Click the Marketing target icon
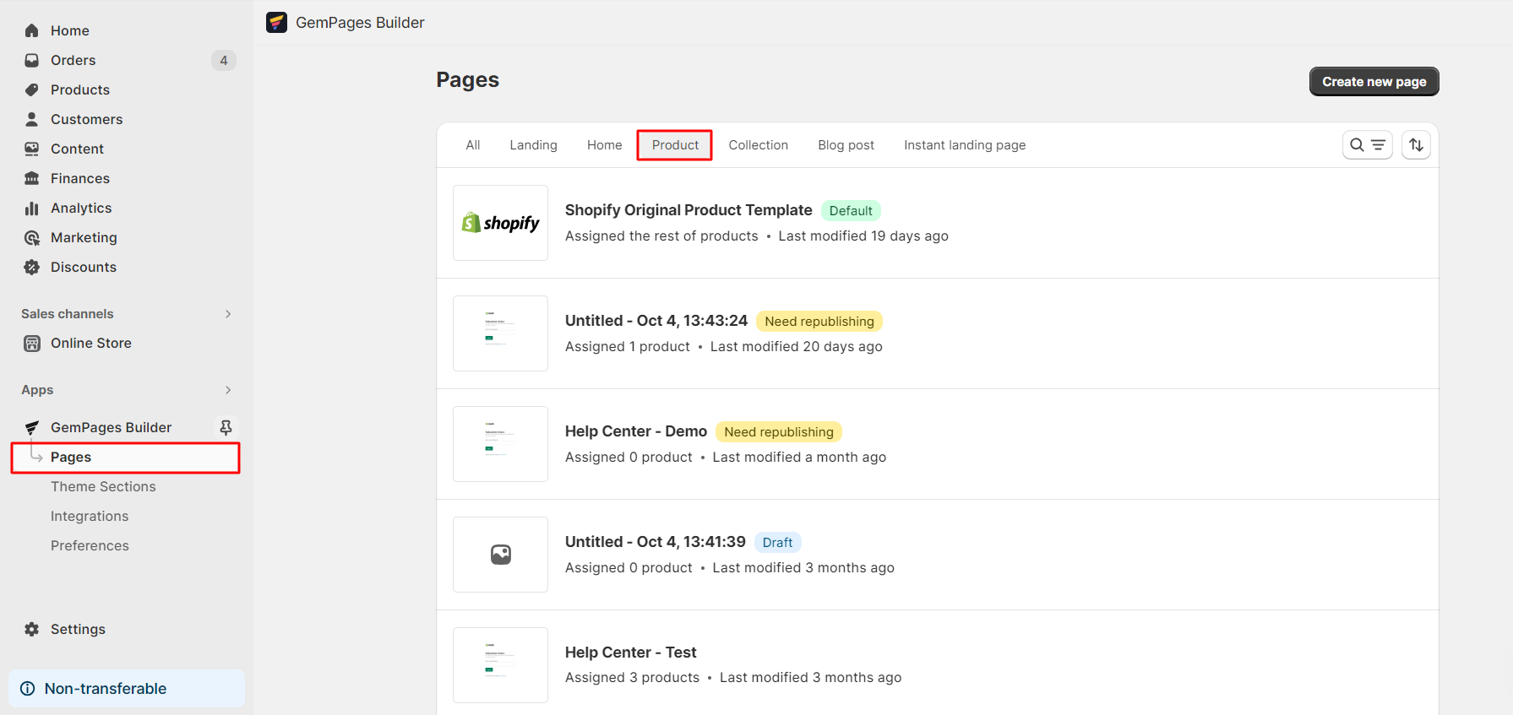This screenshot has width=1513, height=715. 32,237
